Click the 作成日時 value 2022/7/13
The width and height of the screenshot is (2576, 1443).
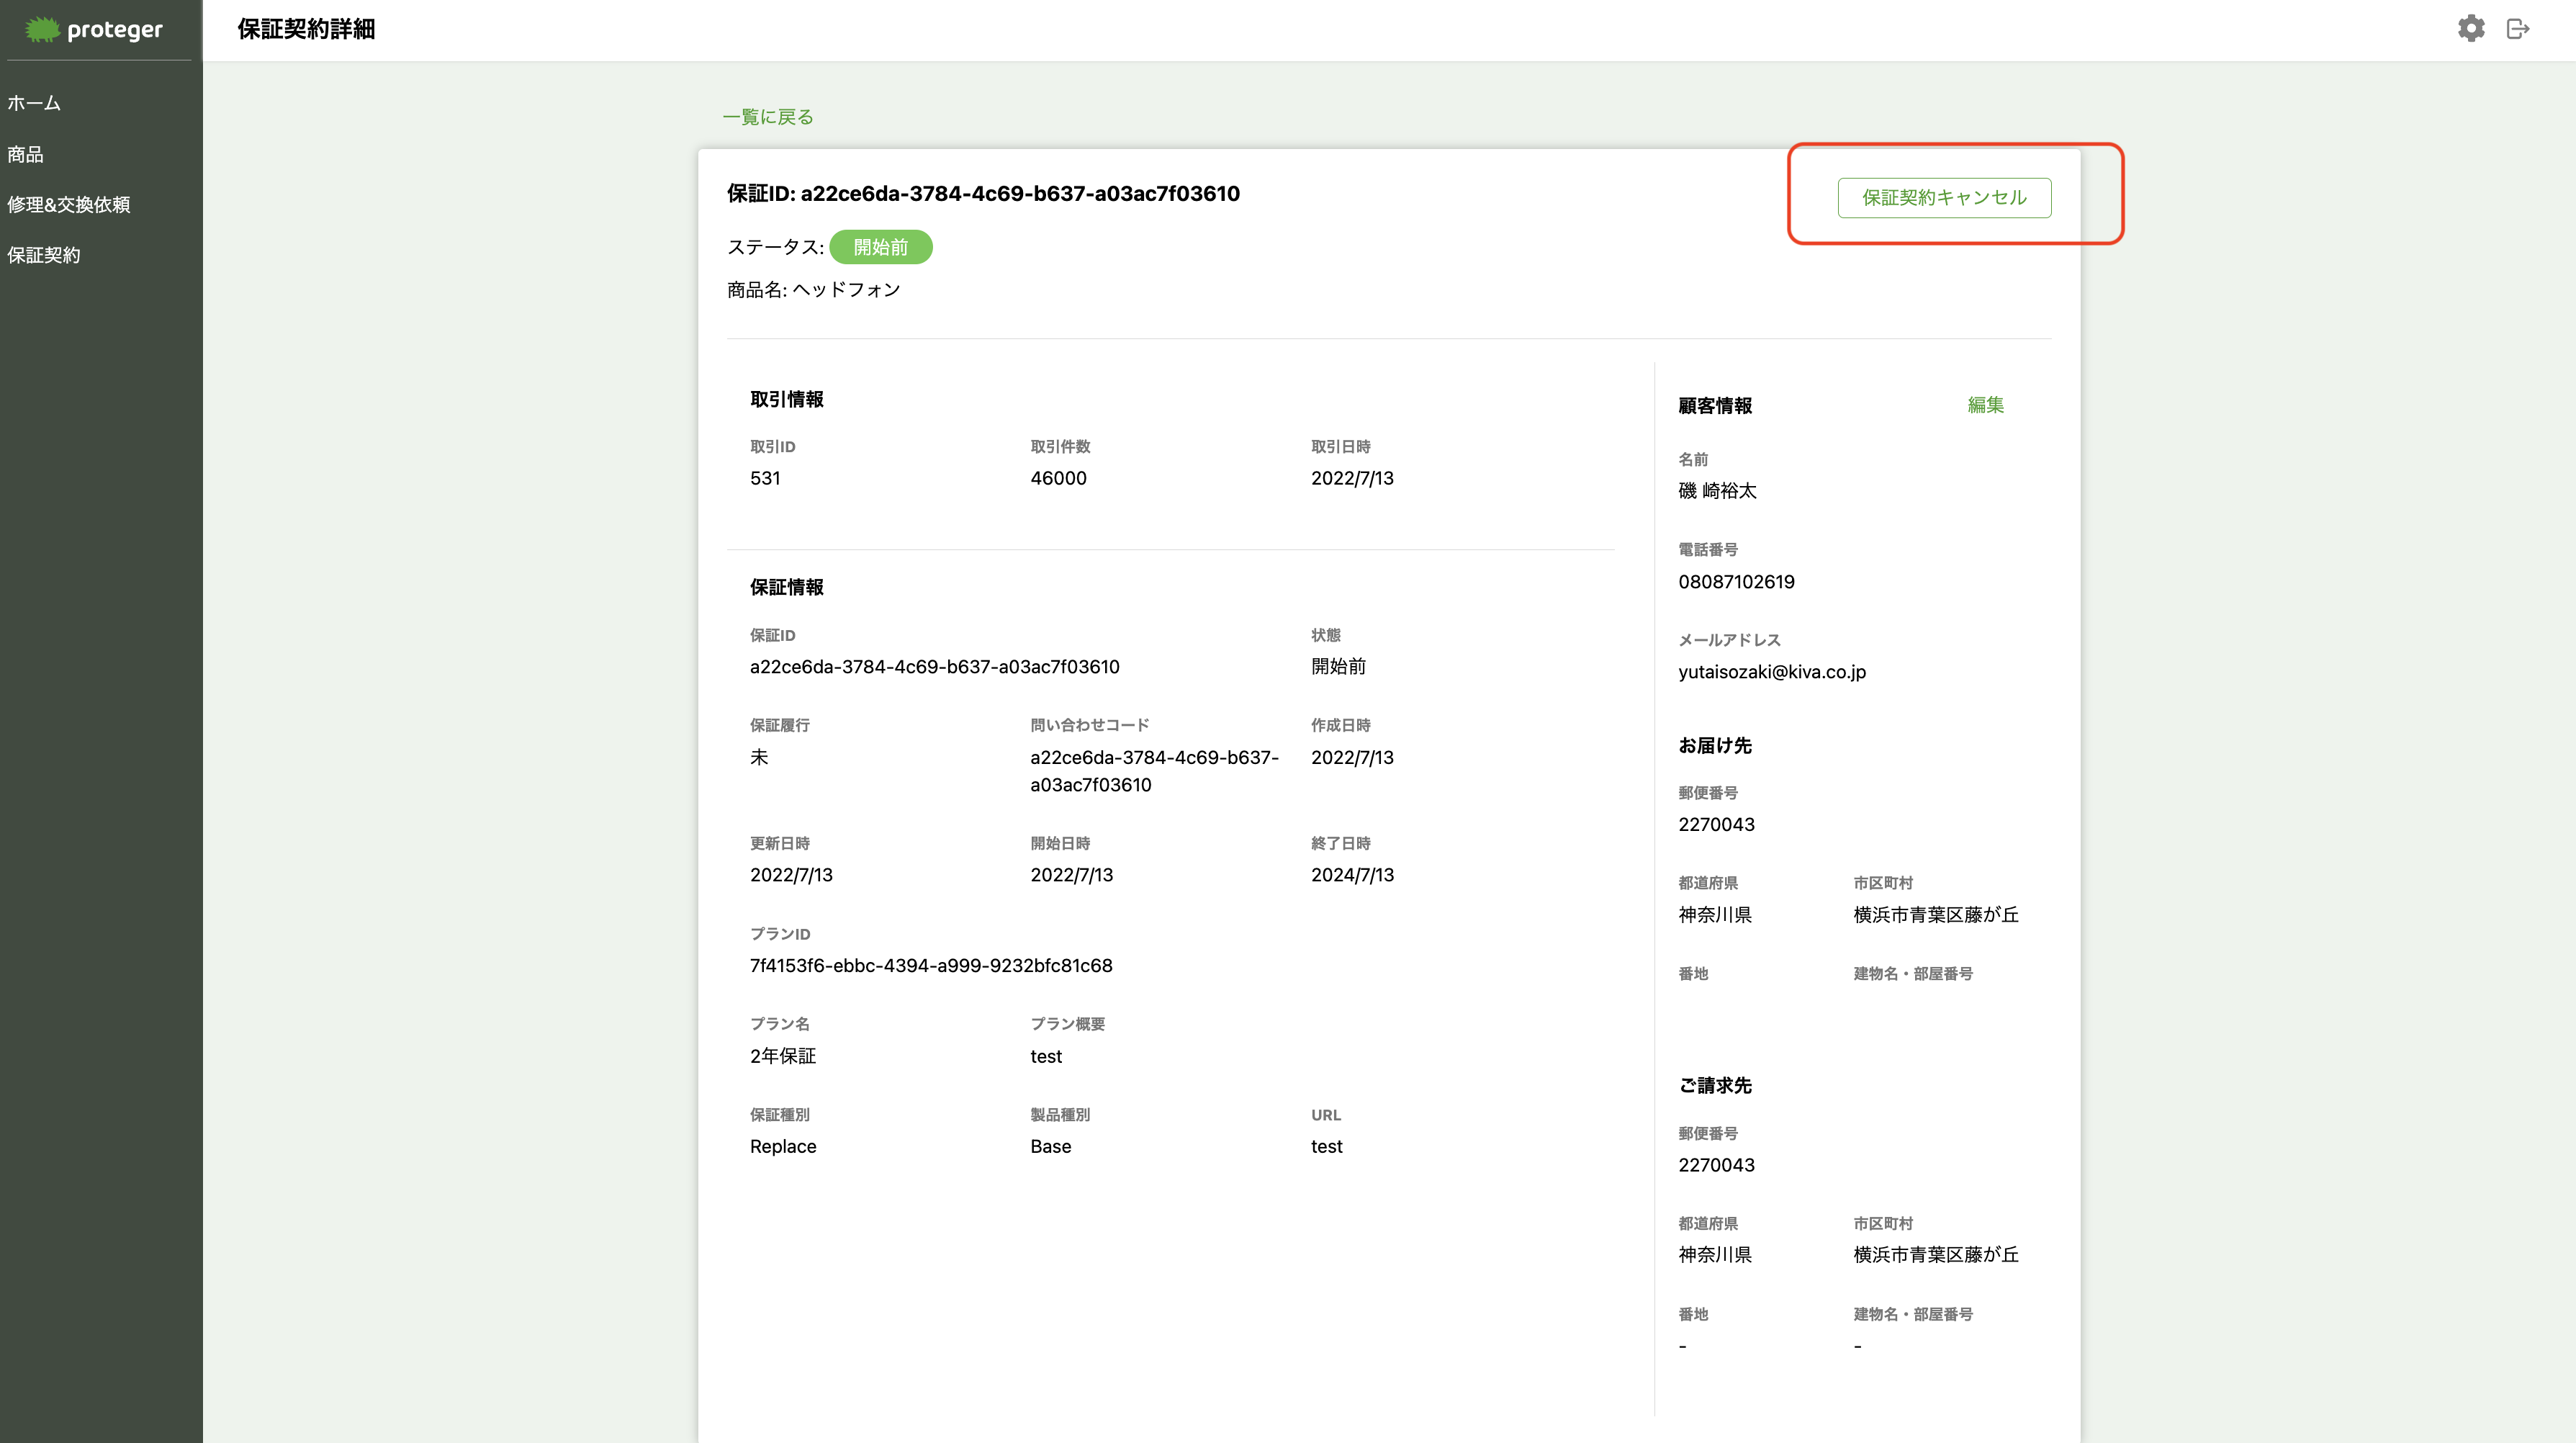click(x=1352, y=757)
